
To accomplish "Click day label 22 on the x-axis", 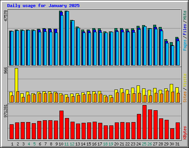I will point(127,144).
